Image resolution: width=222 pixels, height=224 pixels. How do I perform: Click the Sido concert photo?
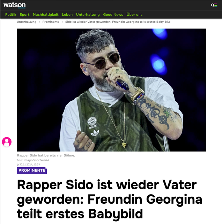pos(111,90)
